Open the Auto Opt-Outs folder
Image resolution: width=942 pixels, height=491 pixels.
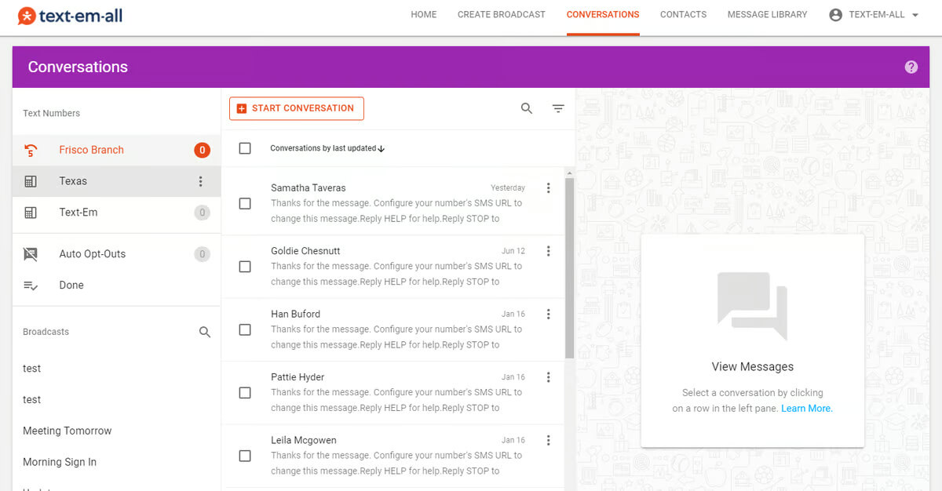[116, 254]
